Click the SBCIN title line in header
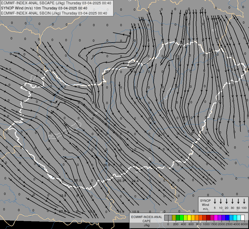This screenshot has width=249, height=229. coord(54,13)
